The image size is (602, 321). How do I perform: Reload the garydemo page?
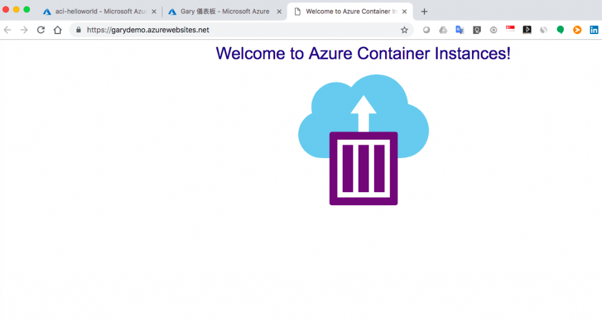click(41, 30)
